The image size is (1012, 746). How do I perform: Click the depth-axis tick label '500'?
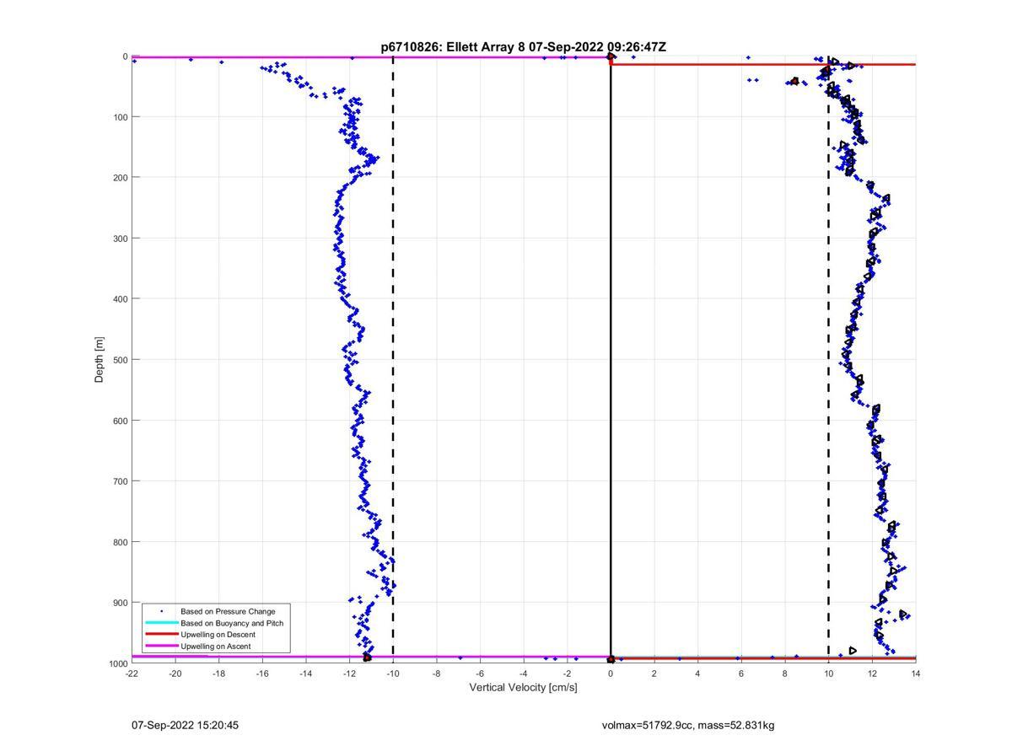[x=120, y=360]
